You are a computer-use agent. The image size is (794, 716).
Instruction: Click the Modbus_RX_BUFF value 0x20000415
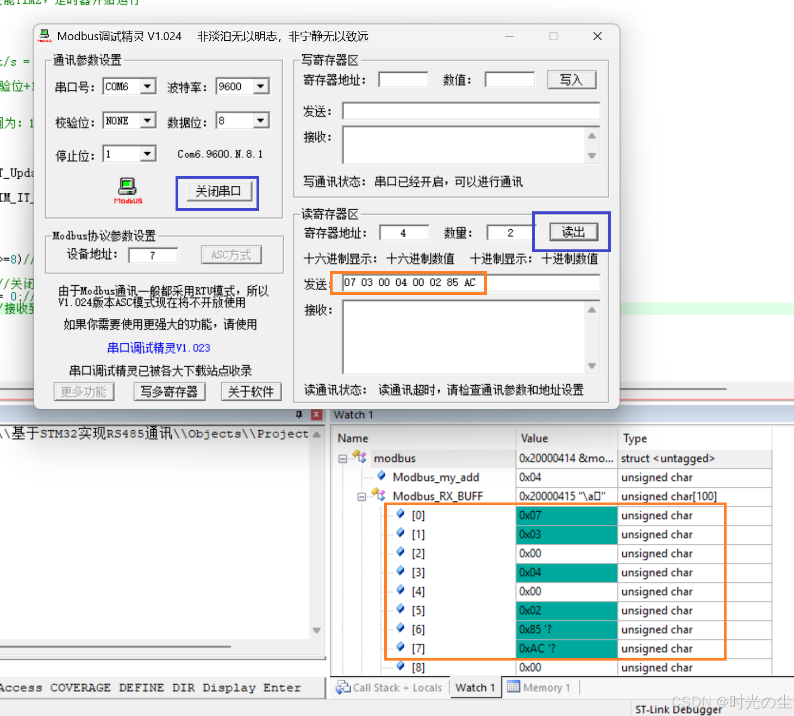click(x=566, y=496)
